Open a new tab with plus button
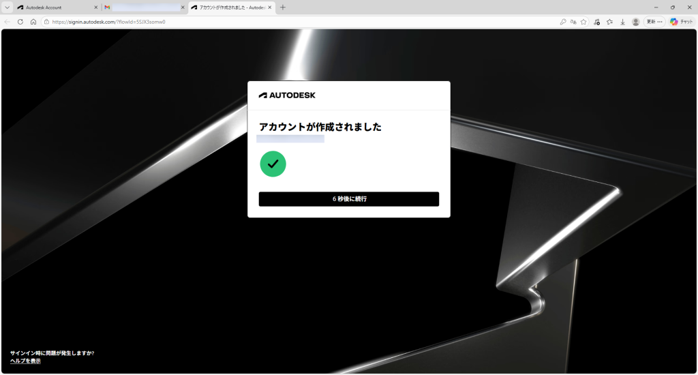 (283, 7)
